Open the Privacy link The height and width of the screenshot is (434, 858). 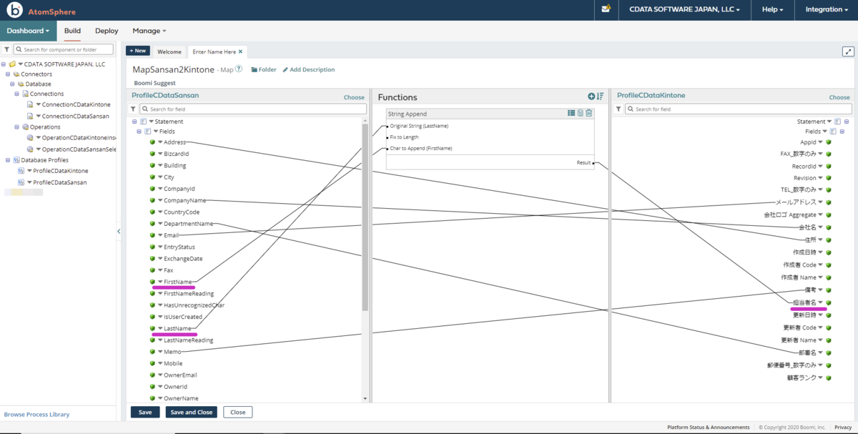[842, 427]
